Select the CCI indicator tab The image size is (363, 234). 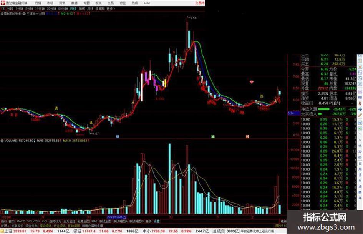45,221
